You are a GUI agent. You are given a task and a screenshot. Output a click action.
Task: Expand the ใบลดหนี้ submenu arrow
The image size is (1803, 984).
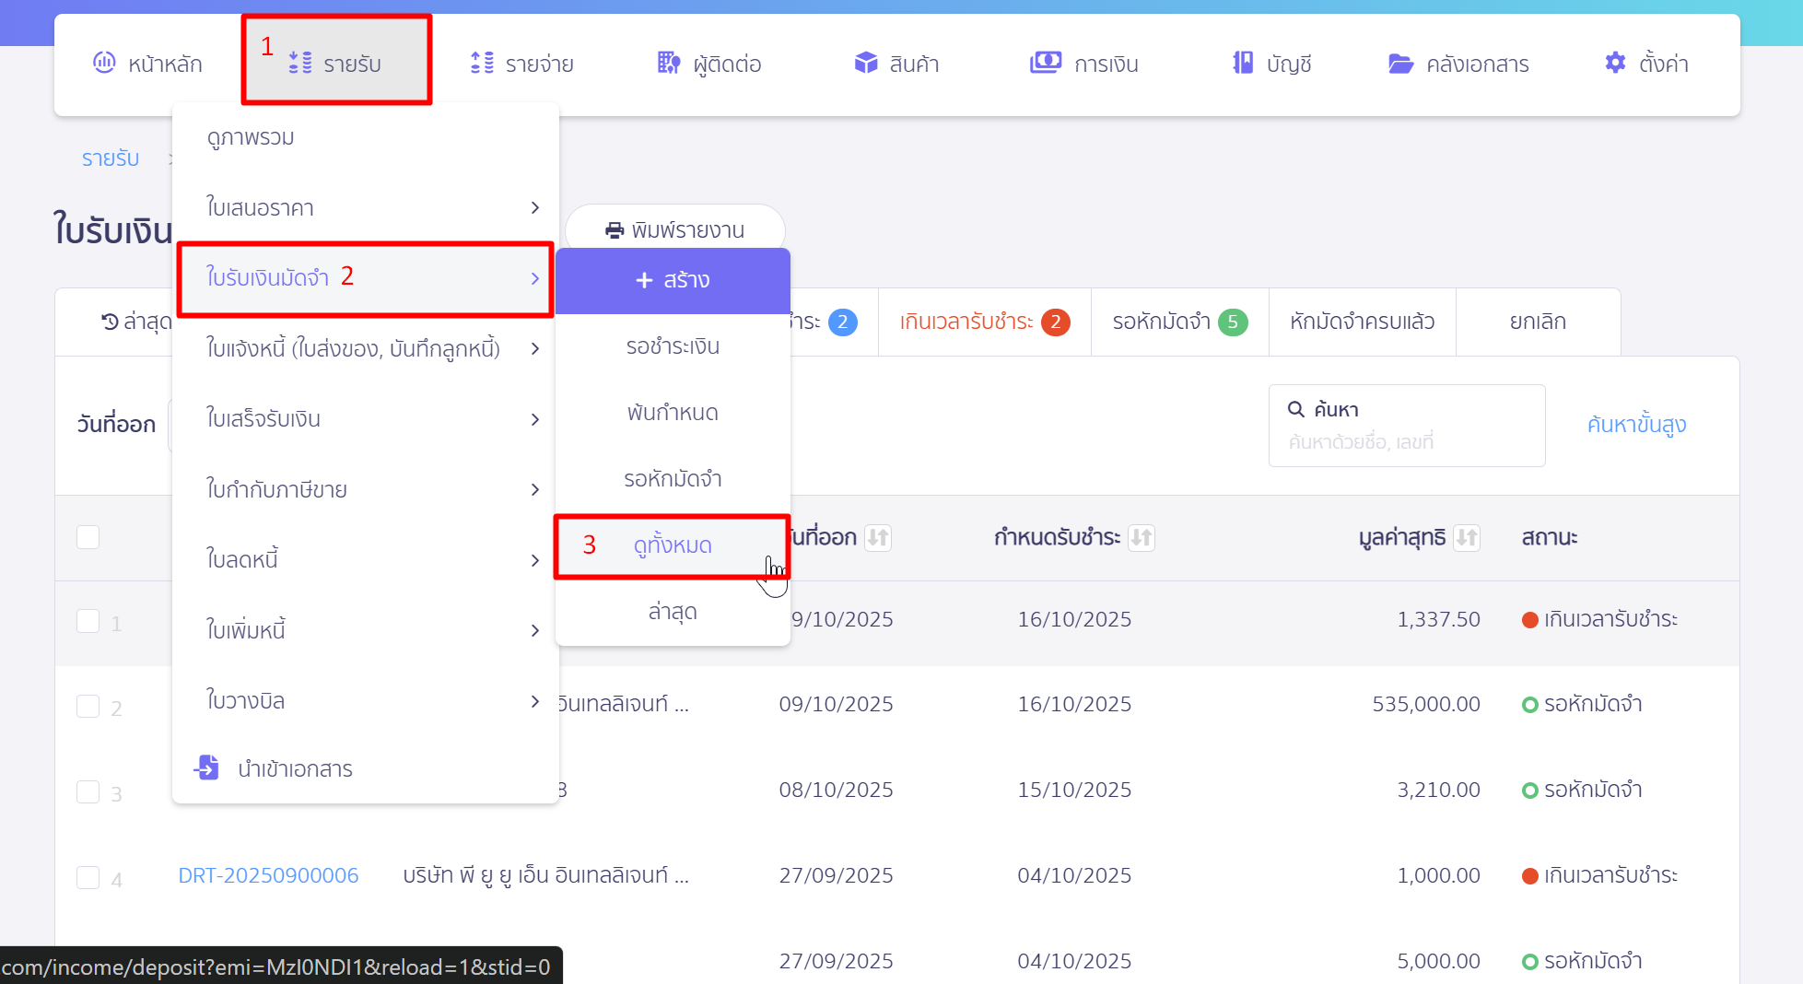[534, 560]
